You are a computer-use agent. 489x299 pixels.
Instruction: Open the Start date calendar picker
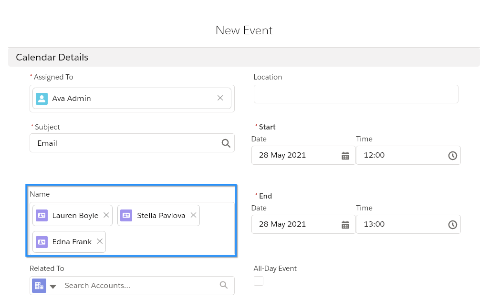[345, 155]
